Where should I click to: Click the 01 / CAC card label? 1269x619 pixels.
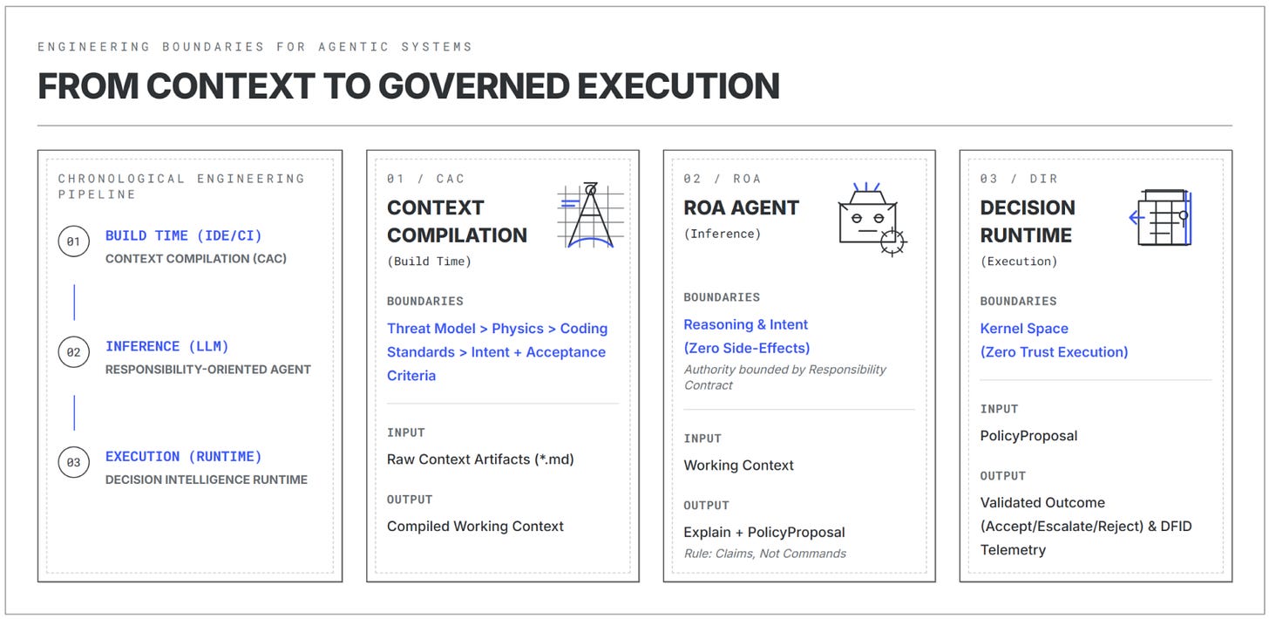426,179
